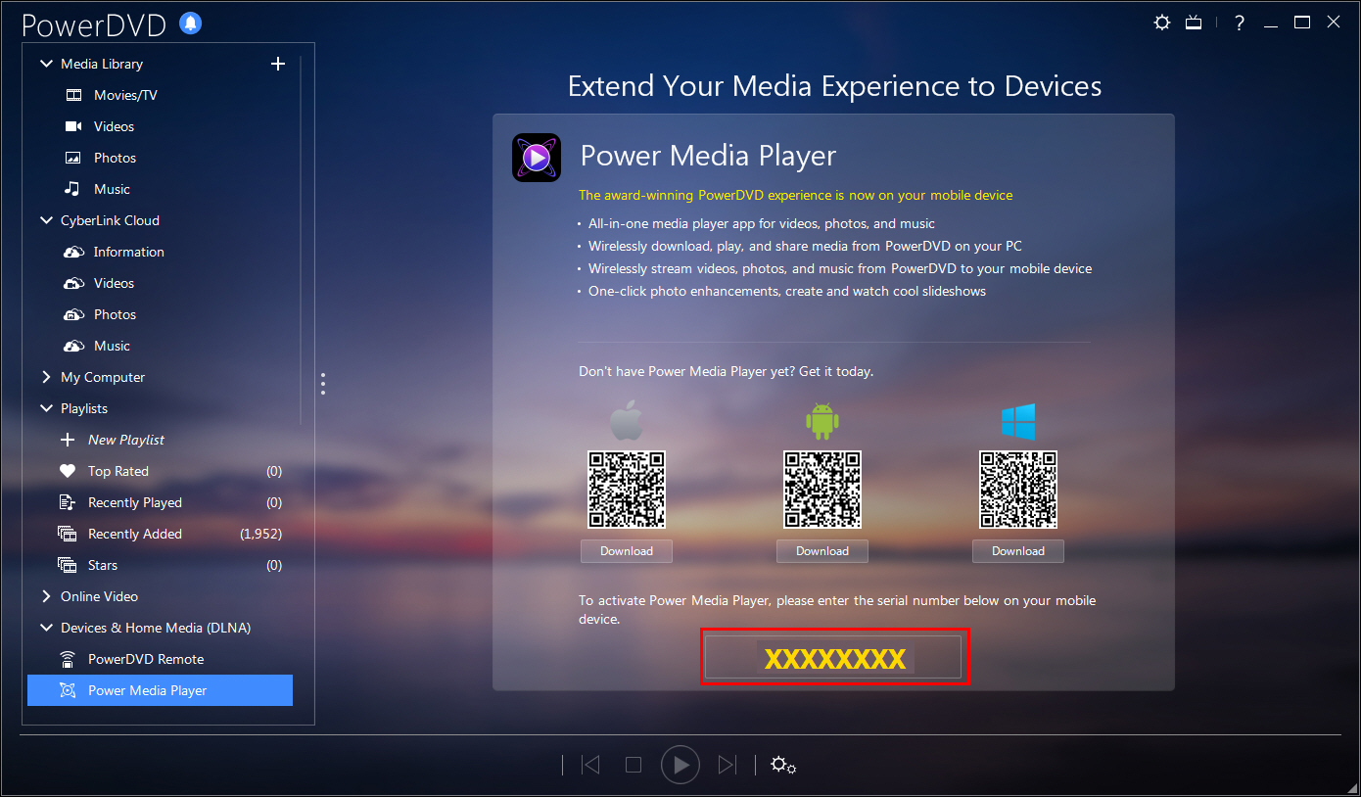
Task: Click the serial number field
Action: tap(834, 658)
